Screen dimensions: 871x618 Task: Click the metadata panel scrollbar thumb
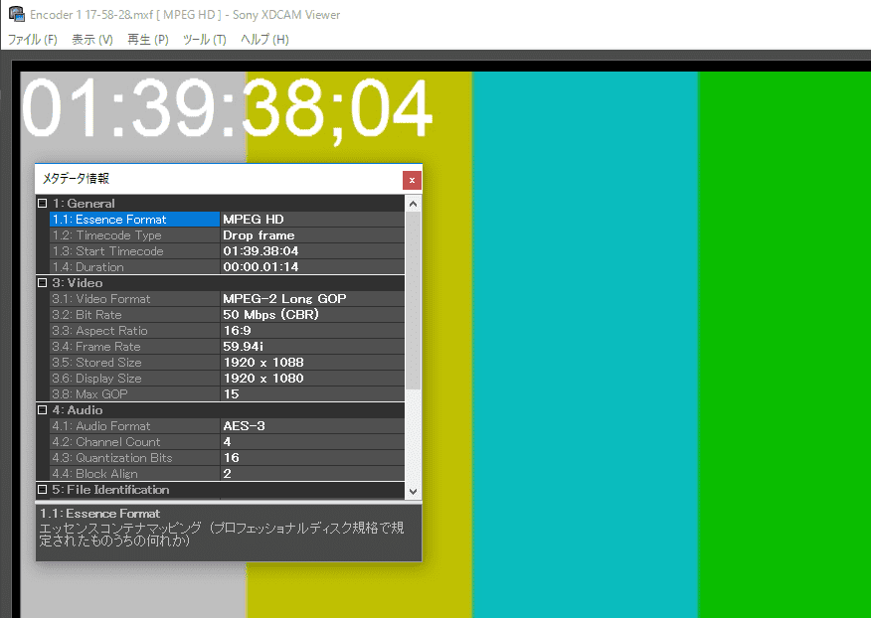tap(413, 298)
